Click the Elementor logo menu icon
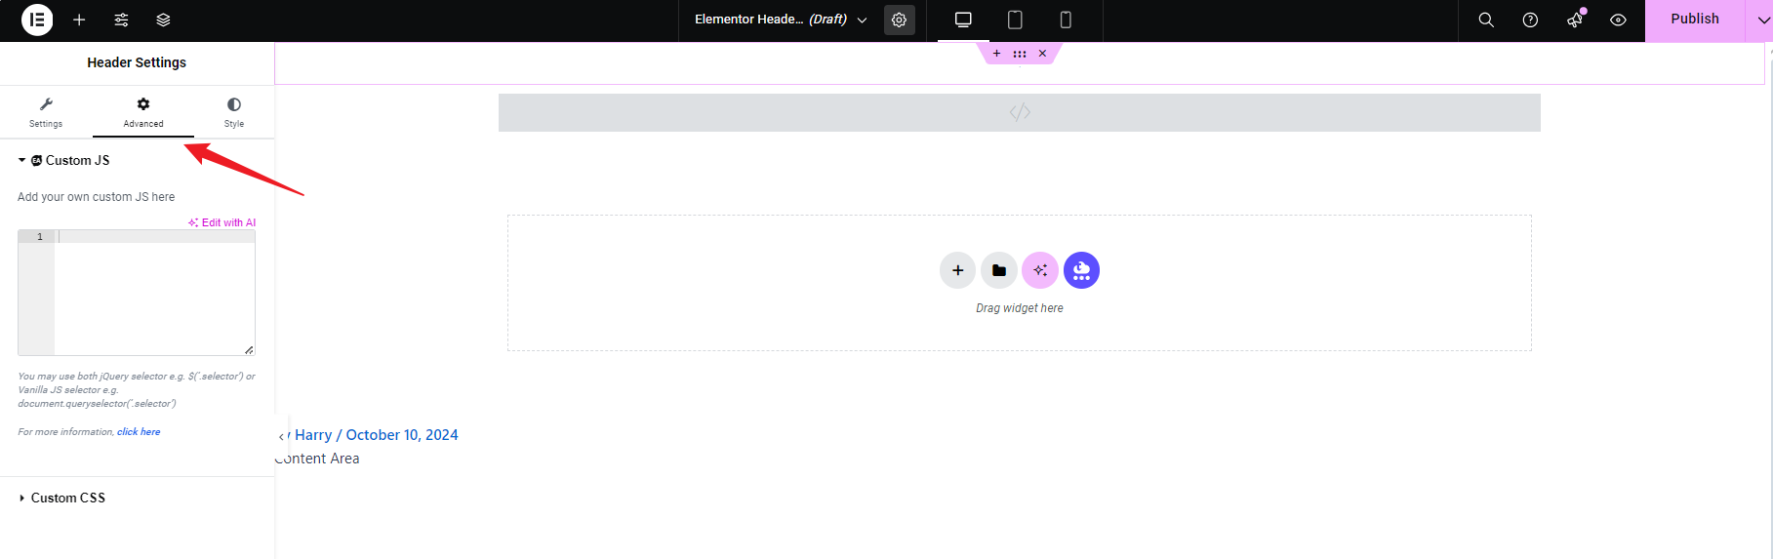This screenshot has height=559, width=1773. pos(37,20)
